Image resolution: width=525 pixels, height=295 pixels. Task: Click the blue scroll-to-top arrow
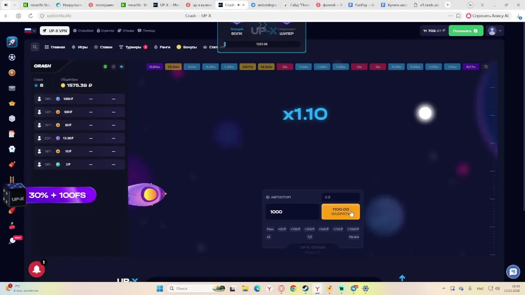(x=402, y=278)
